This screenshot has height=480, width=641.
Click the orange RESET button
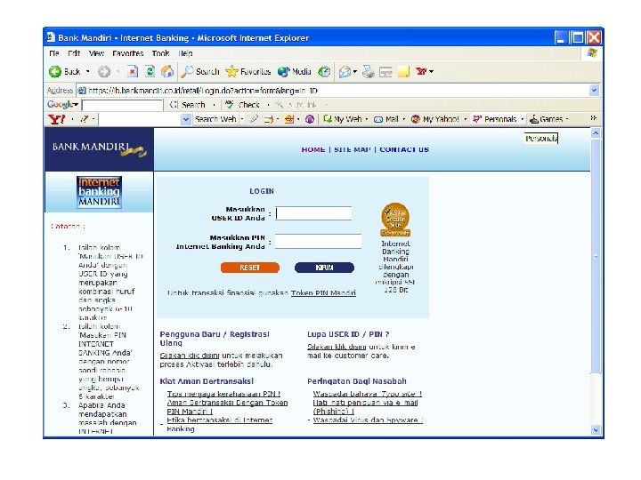[x=250, y=268]
